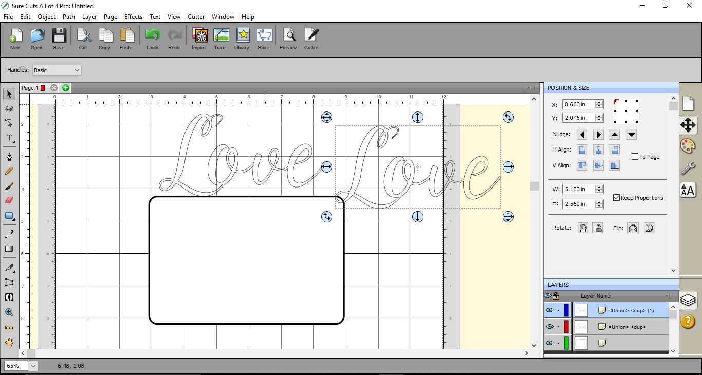Screen dimensions: 702x375
Task: Open the Store from toolbar
Action: [x=264, y=39]
